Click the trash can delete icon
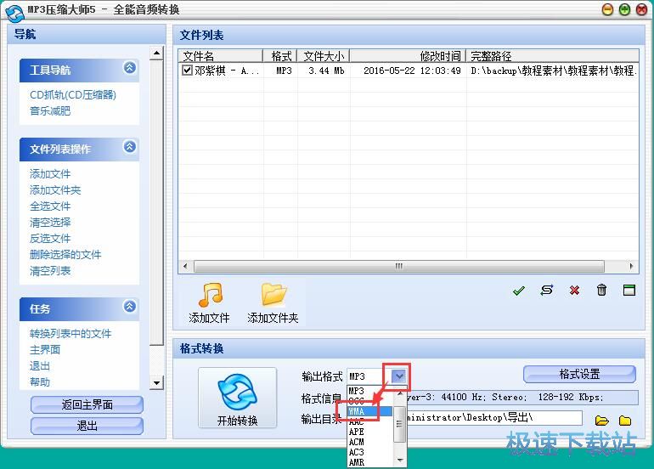 click(x=601, y=290)
